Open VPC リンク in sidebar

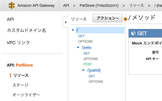[x=18, y=43]
